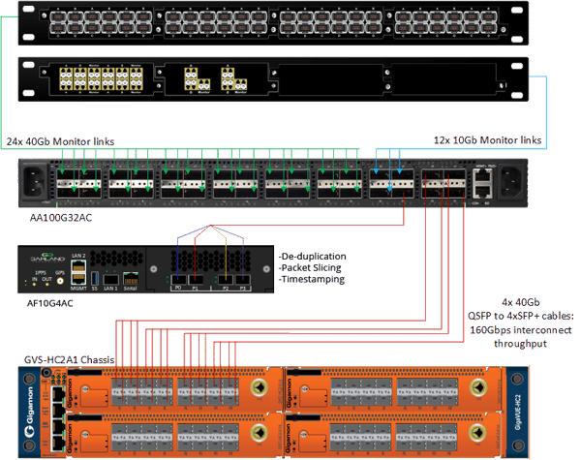Click the P0 port on AF10G4AC
This screenshot has width=581, height=460.
[x=178, y=280]
